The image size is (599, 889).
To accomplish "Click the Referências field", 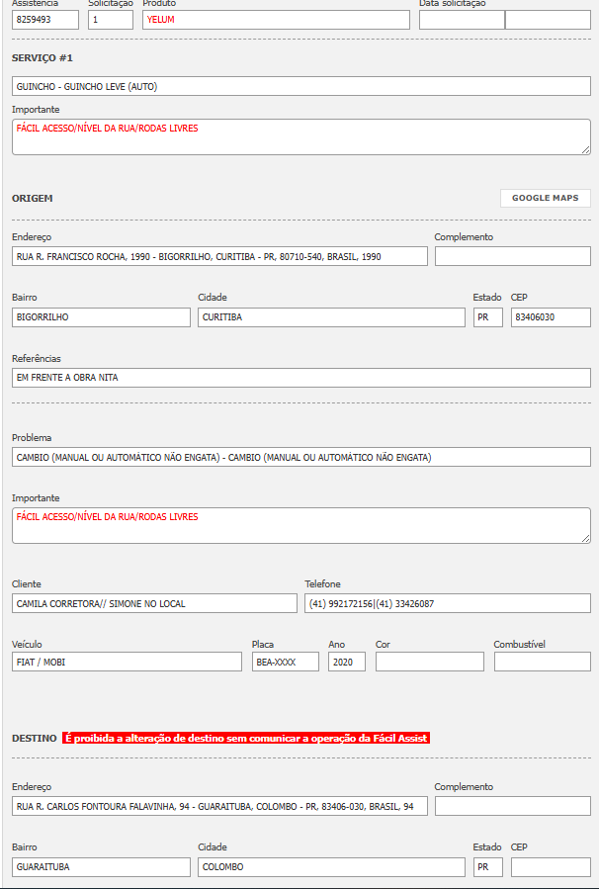I will (x=300, y=378).
